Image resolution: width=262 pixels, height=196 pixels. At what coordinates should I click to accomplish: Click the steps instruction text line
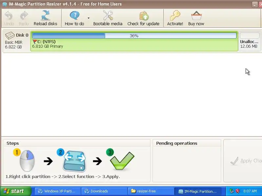(63, 176)
